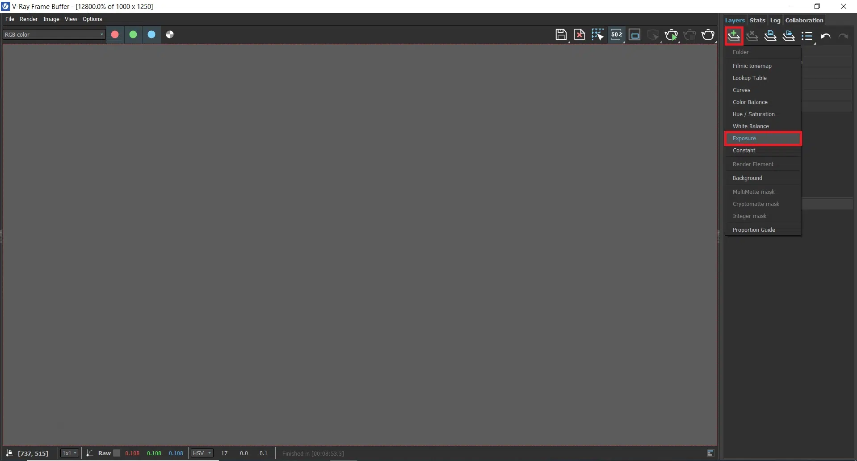This screenshot has width=857, height=461.
Task: Select Exposure from the layer menu
Action: click(x=762, y=138)
